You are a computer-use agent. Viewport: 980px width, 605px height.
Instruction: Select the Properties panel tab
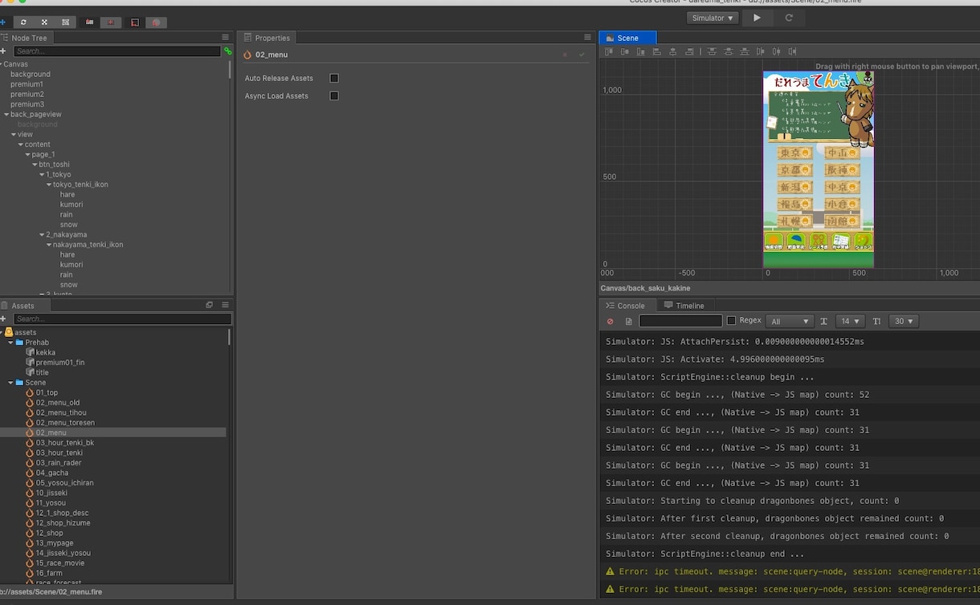(x=267, y=38)
